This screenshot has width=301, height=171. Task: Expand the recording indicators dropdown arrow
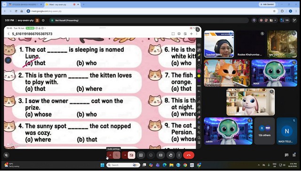[276, 20]
